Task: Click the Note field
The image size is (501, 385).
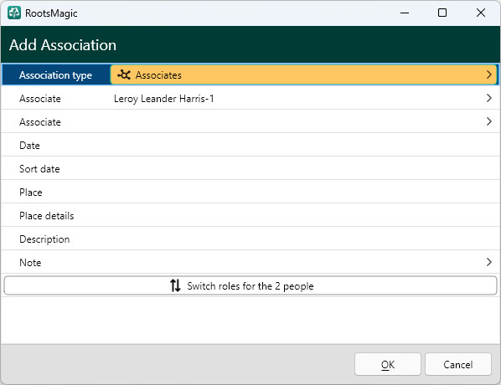Action: tap(250, 262)
